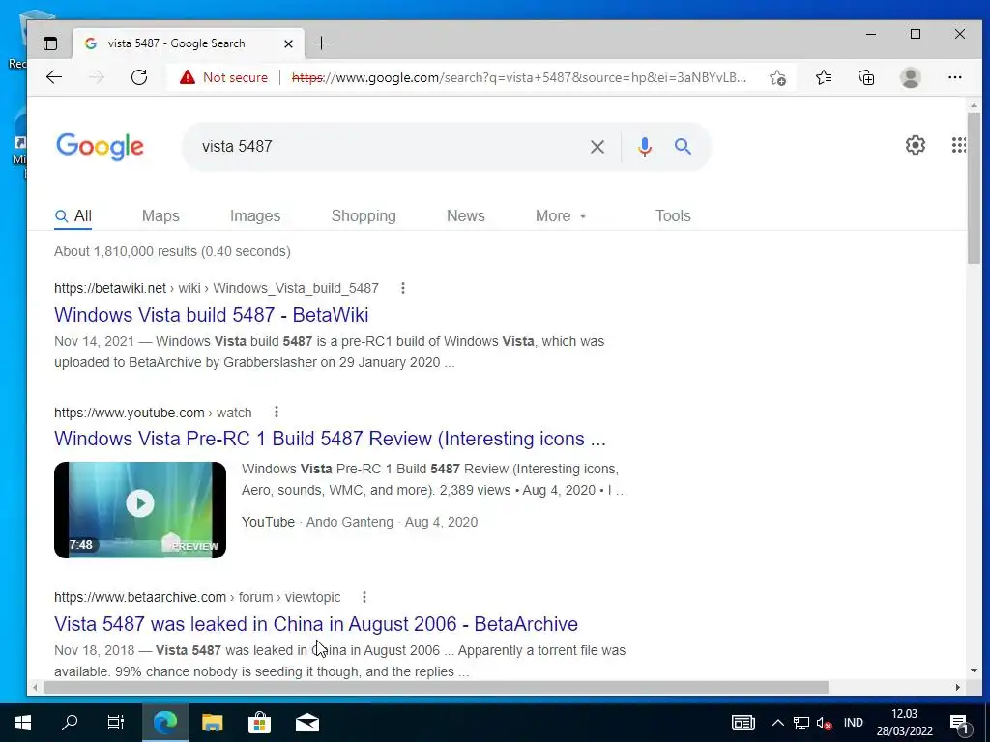This screenshot has height=742, width=990.
Task: Open taskbar search icon
Action: (70, 723)
